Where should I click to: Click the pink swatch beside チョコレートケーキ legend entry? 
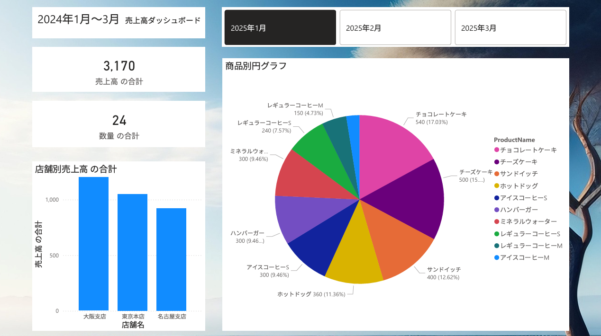pyautogui.click(x=496, y=150)
